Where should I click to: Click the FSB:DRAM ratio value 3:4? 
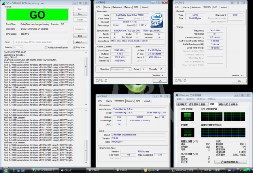coord(215,34)
